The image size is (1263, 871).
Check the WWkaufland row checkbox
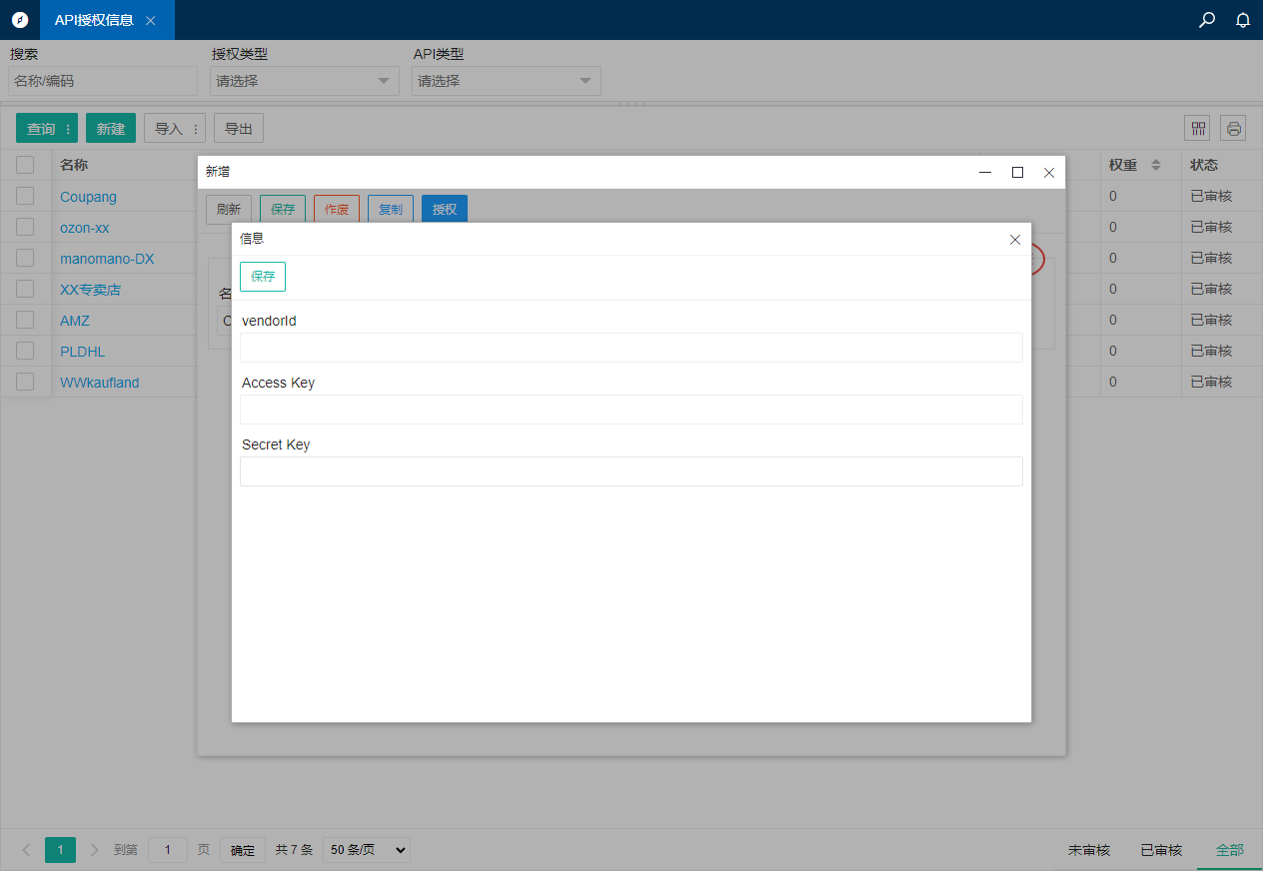[25, 382]
